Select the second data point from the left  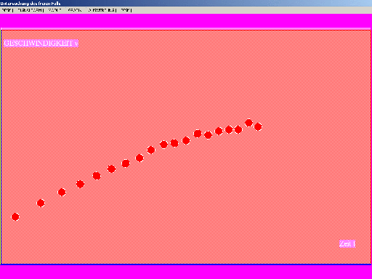[41, 203]
